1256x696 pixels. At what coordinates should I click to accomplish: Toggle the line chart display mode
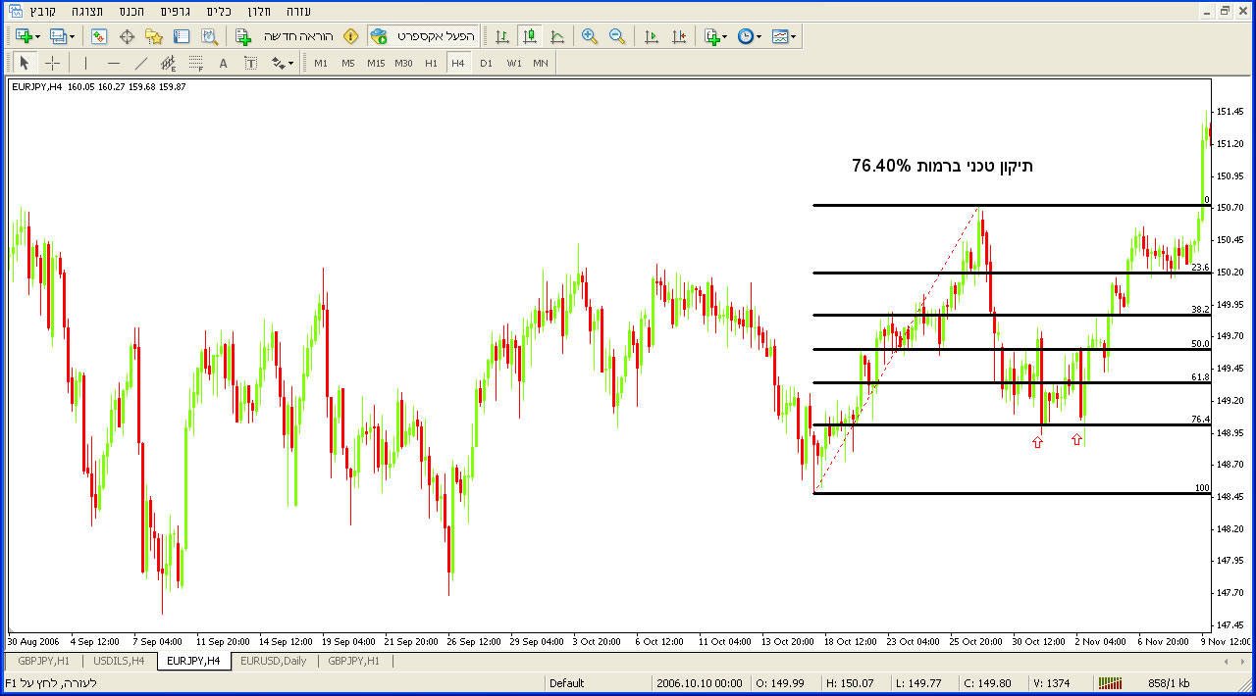(x=557, y=36)
